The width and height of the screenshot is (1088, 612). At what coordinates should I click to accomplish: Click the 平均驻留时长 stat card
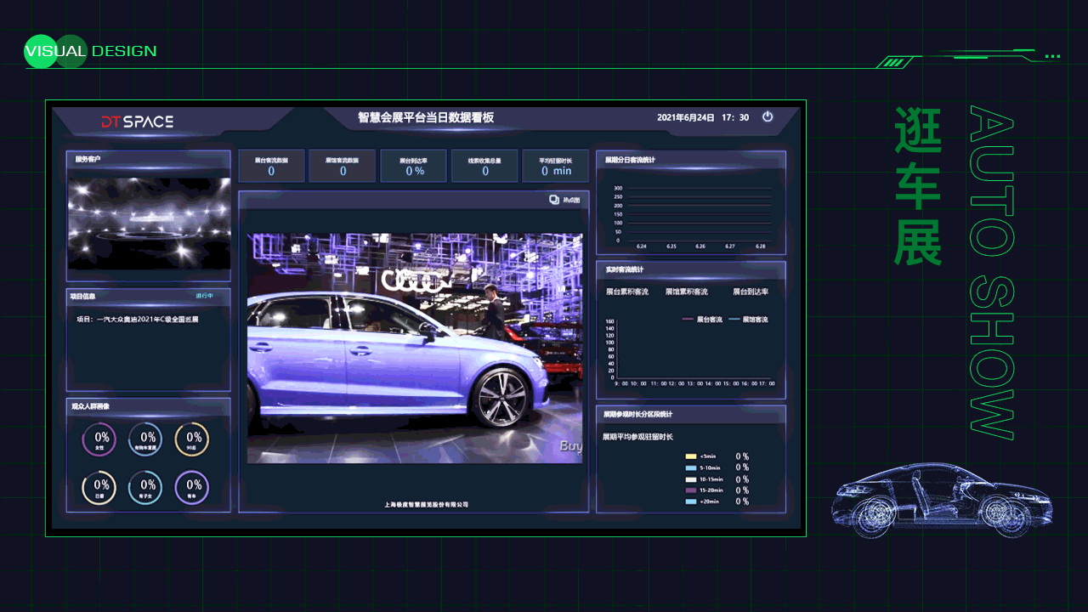click(554, 166)
